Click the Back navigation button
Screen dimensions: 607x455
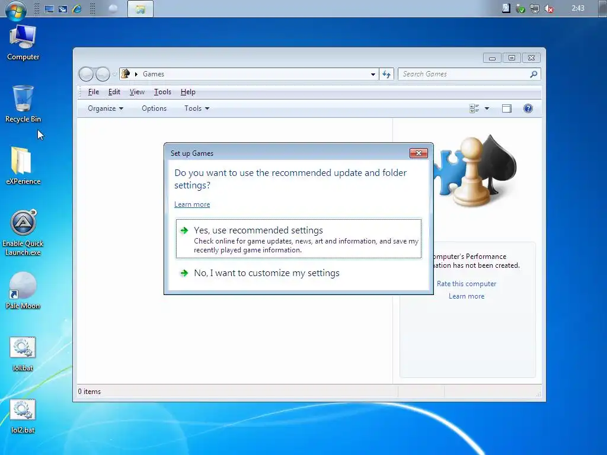point(86,74)
